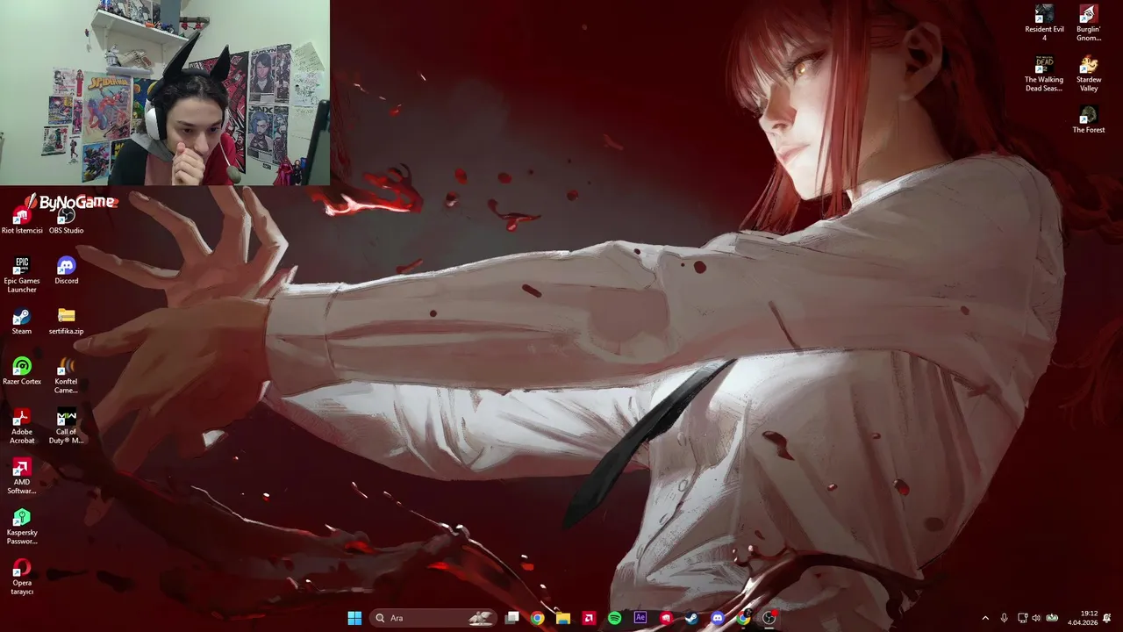Click the microphone icon in system tray
The image size is (1123, 632).
click(x=1005, y=618)
